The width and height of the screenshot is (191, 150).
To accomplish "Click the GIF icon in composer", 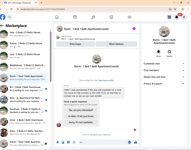I will [74, 142].
